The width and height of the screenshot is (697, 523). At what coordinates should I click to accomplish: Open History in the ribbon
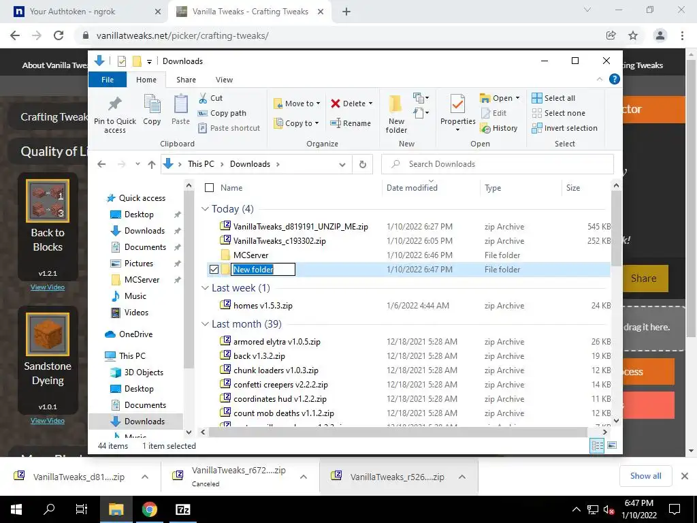point(499,128)
